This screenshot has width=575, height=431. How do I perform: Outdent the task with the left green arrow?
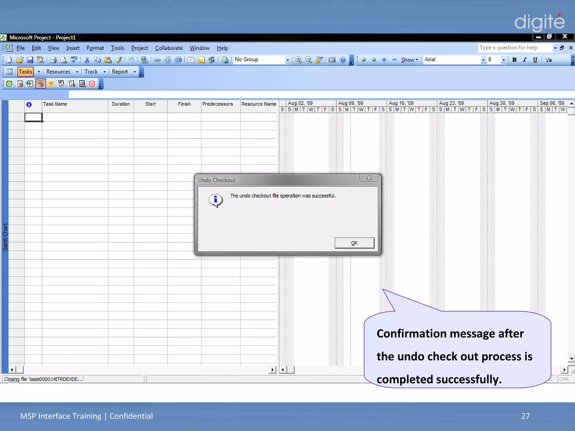(364, 60)
